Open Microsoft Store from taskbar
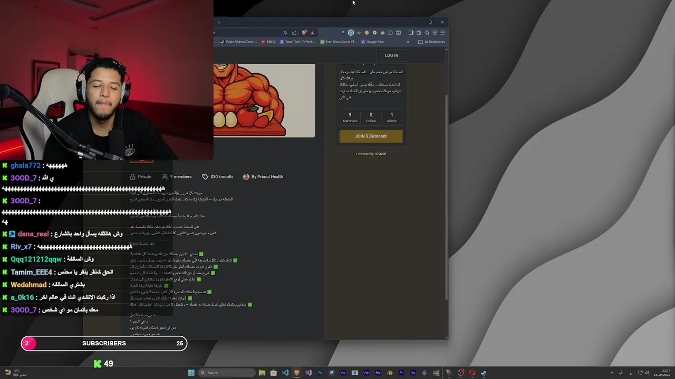The width and height of the screenshot is (675, 379). [x=273, y=373]
